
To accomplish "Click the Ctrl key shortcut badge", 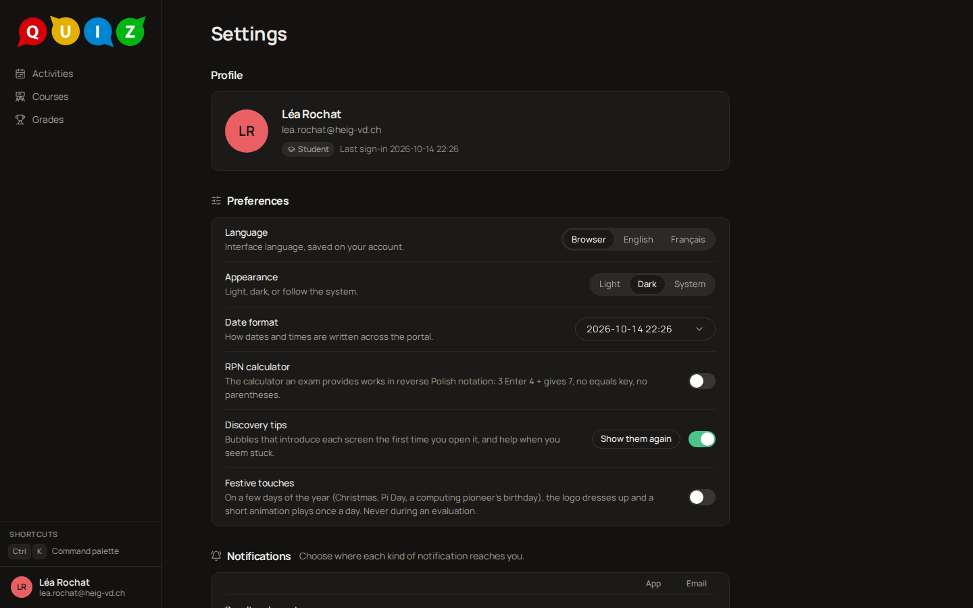I will click(20, 551).
